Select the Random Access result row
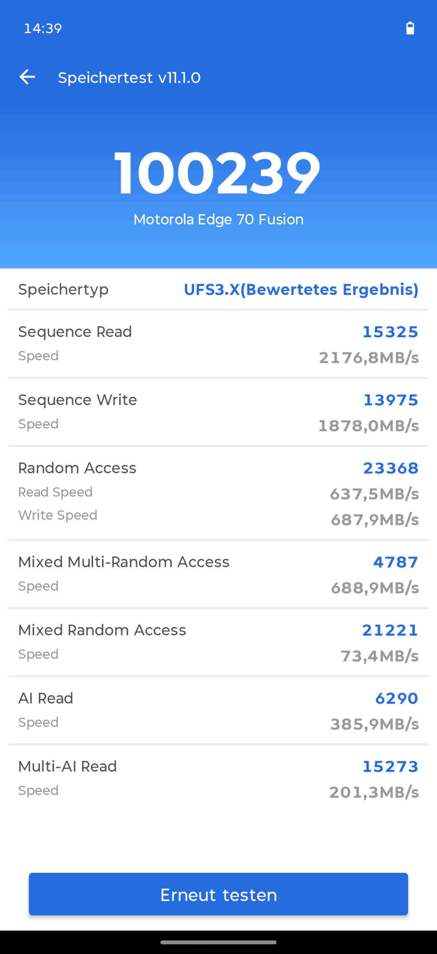 click(218, 493)
